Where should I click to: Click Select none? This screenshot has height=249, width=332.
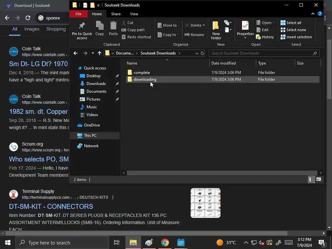[x=293, y=30]
